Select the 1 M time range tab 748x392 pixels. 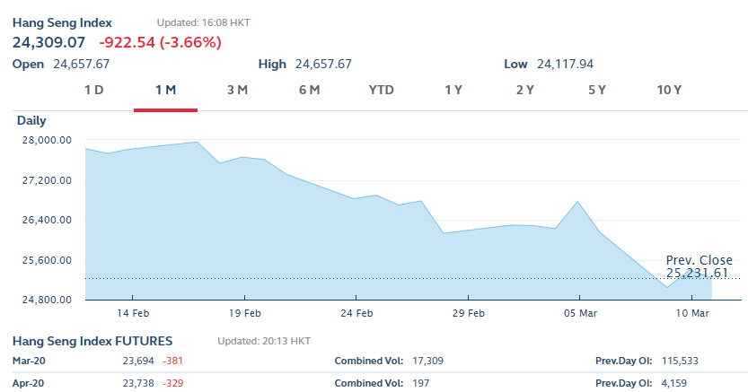pos(165,90)
